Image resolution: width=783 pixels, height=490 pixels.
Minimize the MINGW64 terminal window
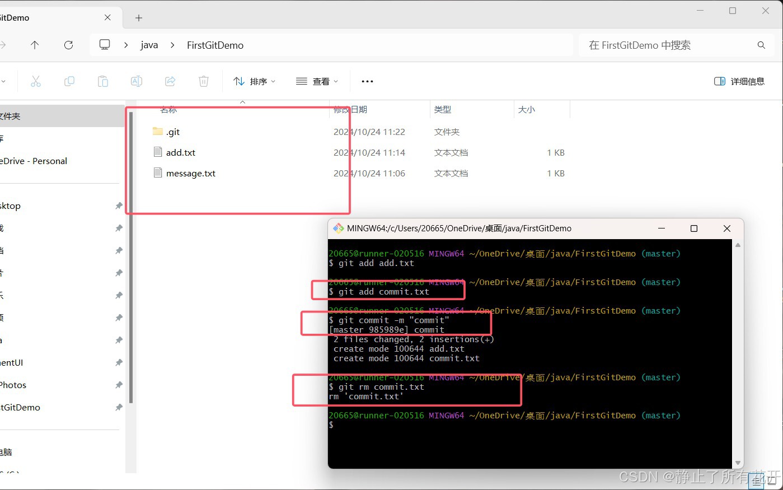662,228
